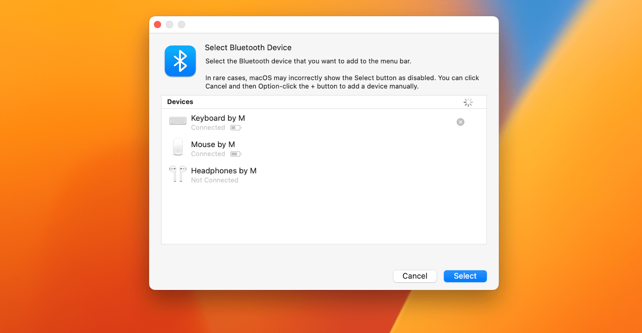Image resolution: width=642 pixels, height=333 pixels.
Task: Click the disabled minimize window button
Action: point(170,25)
